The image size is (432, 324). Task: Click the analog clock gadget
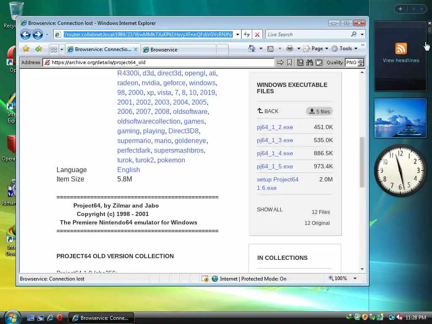400,170
